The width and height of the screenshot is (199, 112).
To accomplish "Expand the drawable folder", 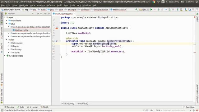I will pos(8,43).
